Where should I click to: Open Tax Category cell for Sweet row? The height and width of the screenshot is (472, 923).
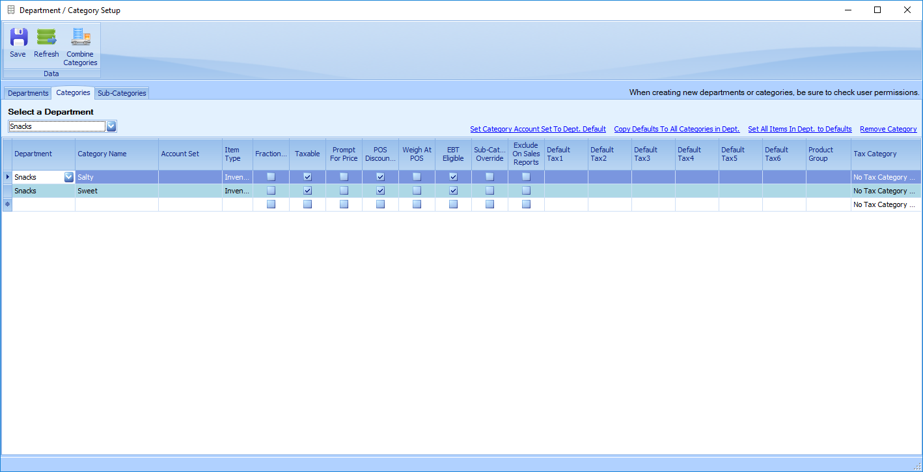point(884,191)
